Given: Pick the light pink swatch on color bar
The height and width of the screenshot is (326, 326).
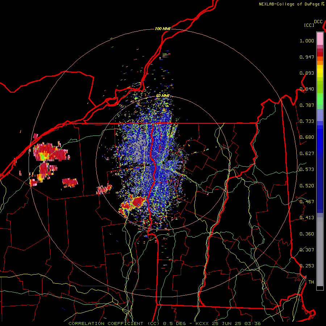Looking at the screenshot, I should (320, 38).
